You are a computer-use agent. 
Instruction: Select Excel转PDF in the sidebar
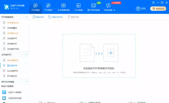click(x=15, y=71)
